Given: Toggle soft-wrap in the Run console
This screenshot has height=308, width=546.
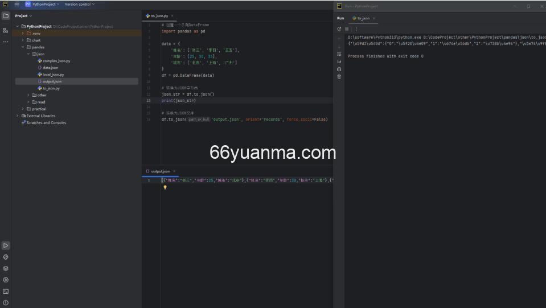Looking at the screenshot, I should tap(339, 54).
